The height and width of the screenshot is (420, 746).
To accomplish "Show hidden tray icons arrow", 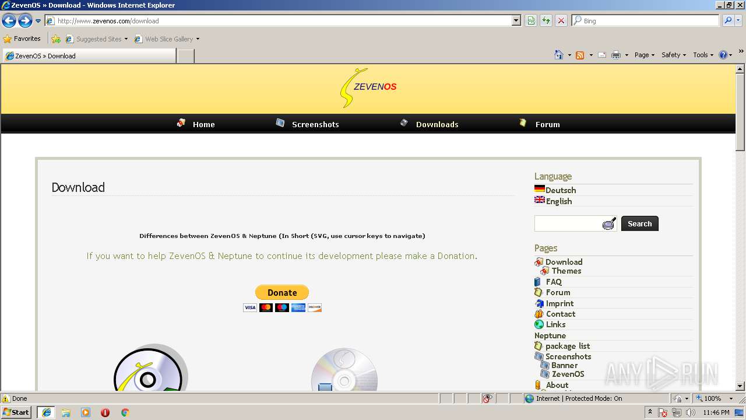I will click(x=650, y=412).
